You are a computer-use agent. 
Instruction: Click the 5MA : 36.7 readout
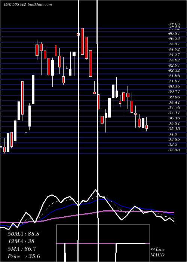point(22,249)
